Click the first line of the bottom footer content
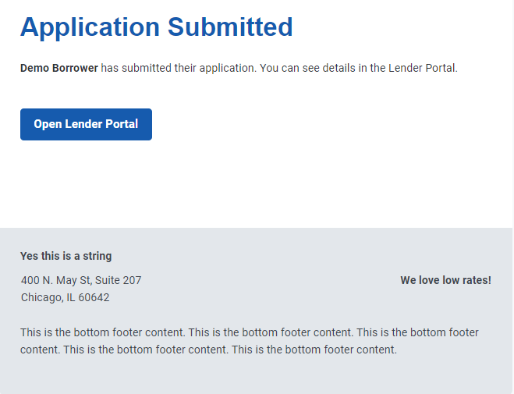This screenshot has height=394, width=514. [250, 332]
